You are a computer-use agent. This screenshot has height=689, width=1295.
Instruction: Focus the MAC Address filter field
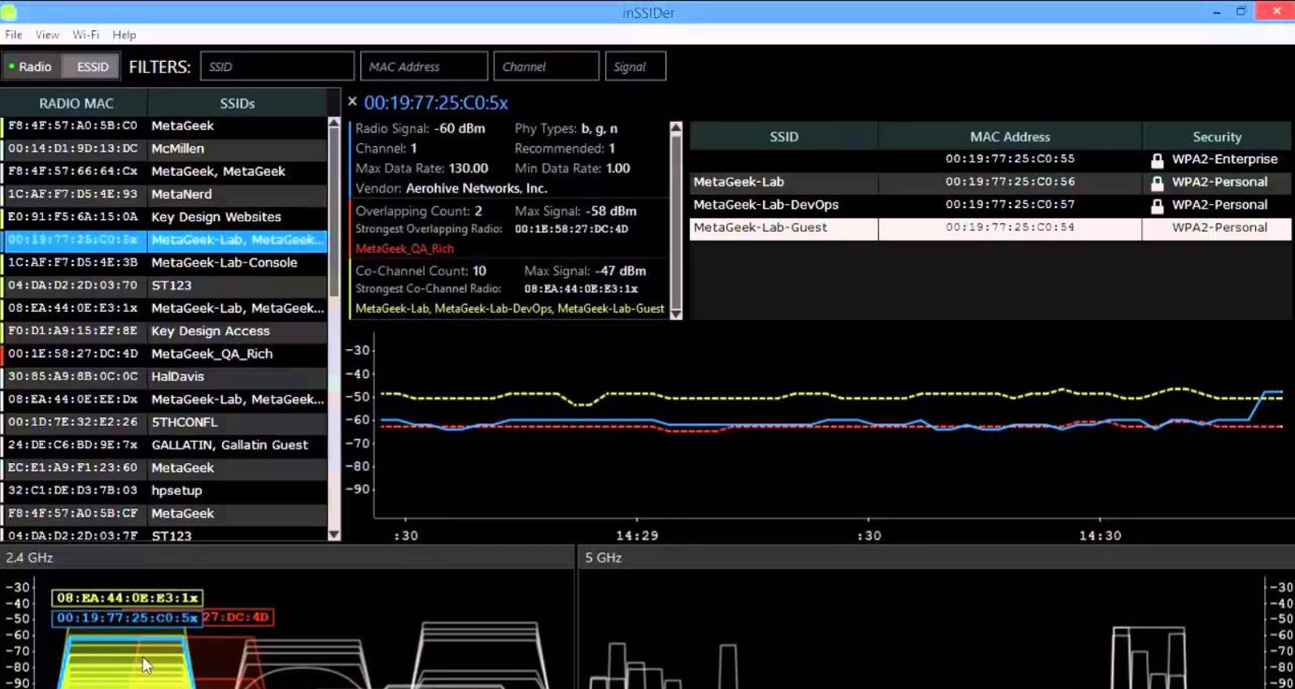point(424,67)
